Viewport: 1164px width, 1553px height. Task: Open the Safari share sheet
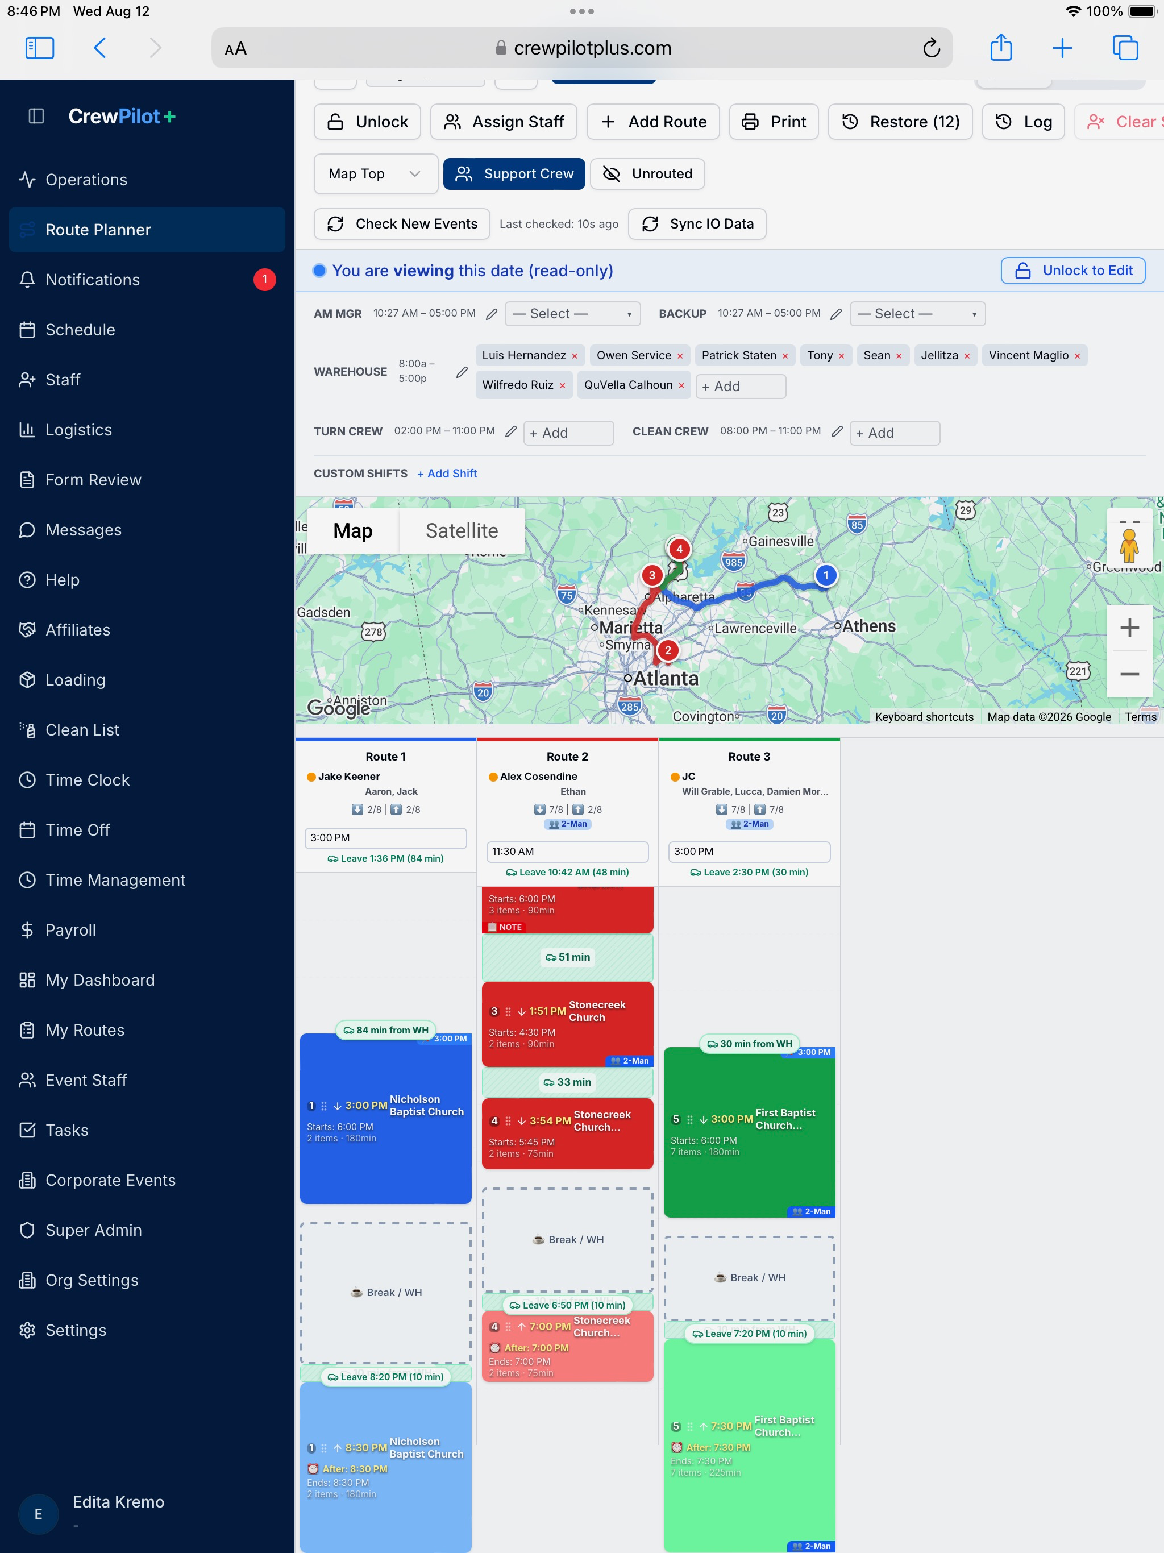[x=1000, y=47]
